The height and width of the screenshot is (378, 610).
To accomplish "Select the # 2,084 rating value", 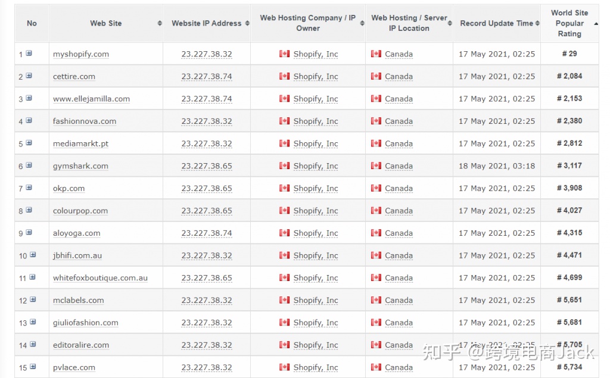I will tap(569, 76).
